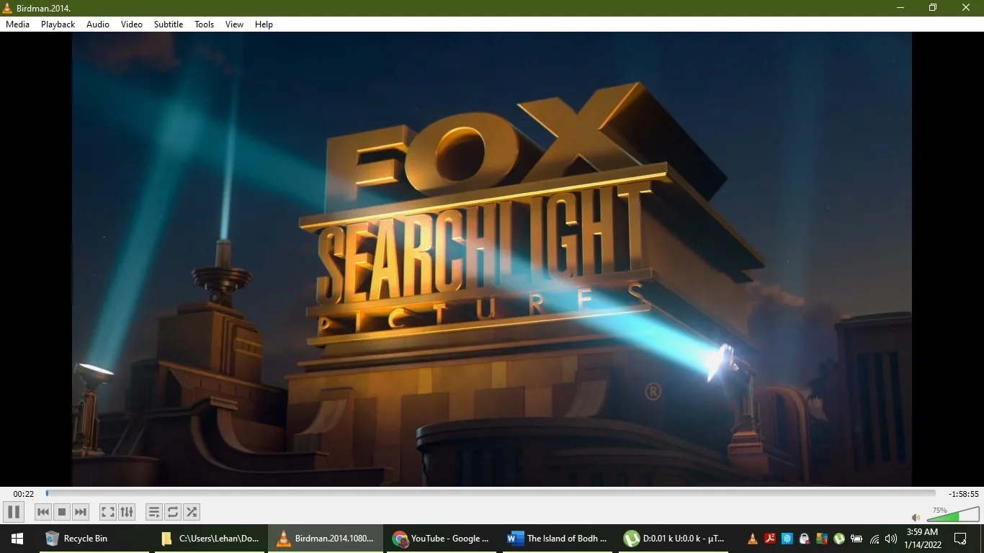Open the Media menu
Screen dimensions: 984x553
(x=18, y=24)
